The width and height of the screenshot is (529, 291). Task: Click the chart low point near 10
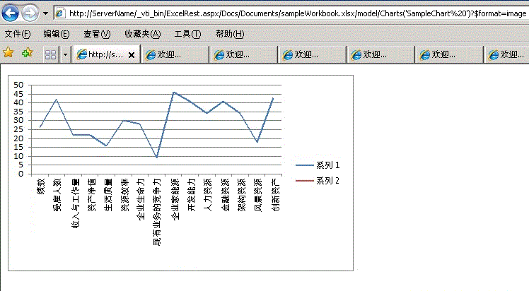click(156, 158)
